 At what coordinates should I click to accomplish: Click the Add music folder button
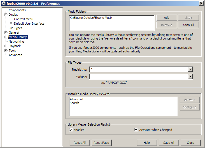click(x=167, y=18)
